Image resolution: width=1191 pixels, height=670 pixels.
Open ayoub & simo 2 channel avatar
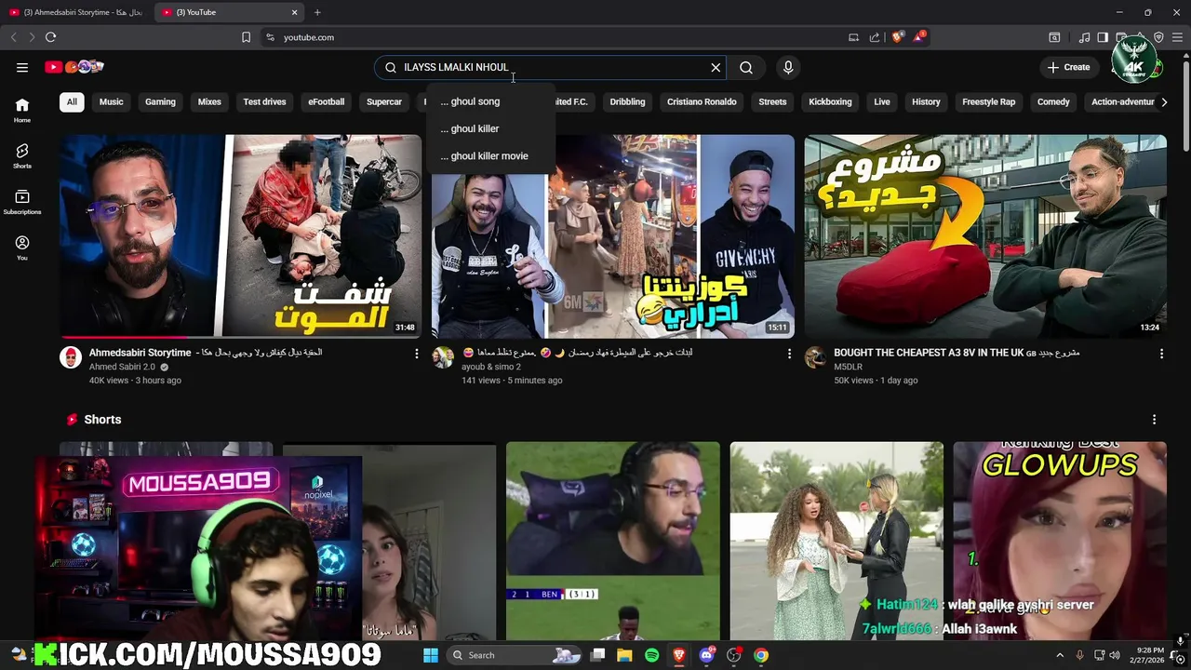click(x=443, y=357)
